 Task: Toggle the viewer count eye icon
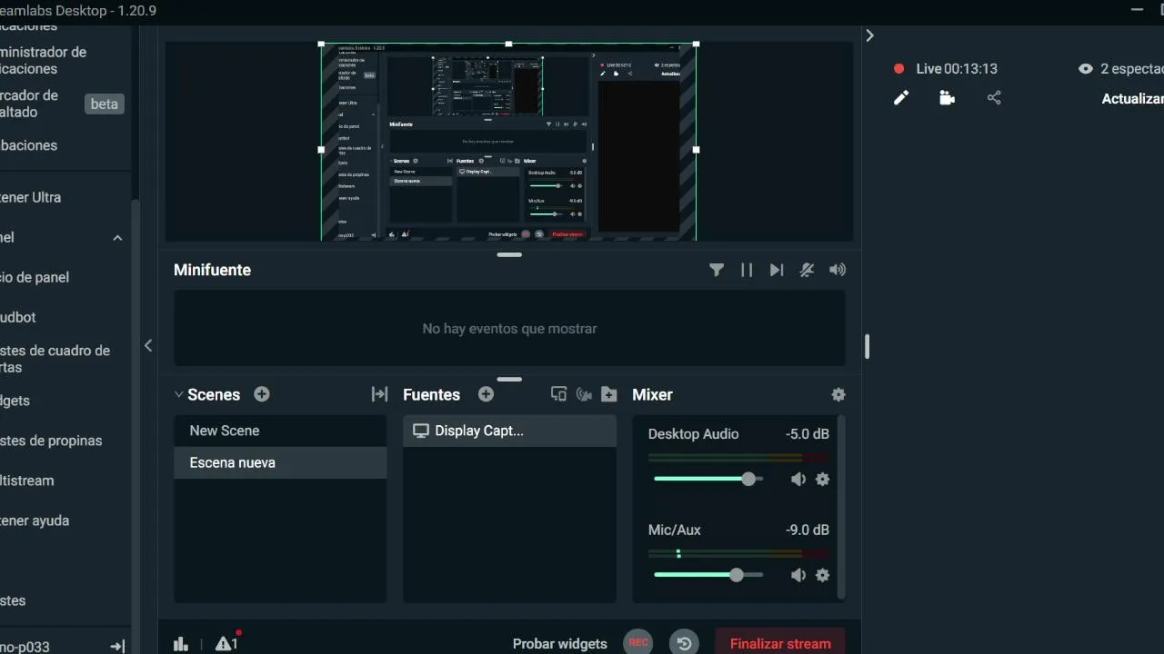1085,68
